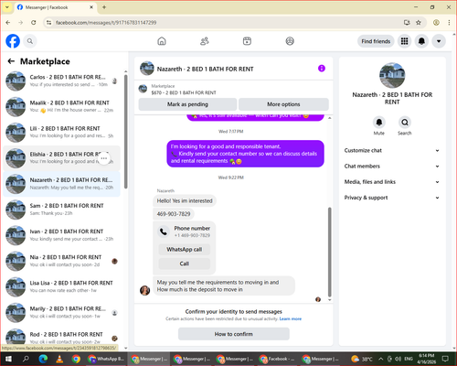Open the Windows Start button
This screenshot has height=366, width=457.
(x=8, y=359)
